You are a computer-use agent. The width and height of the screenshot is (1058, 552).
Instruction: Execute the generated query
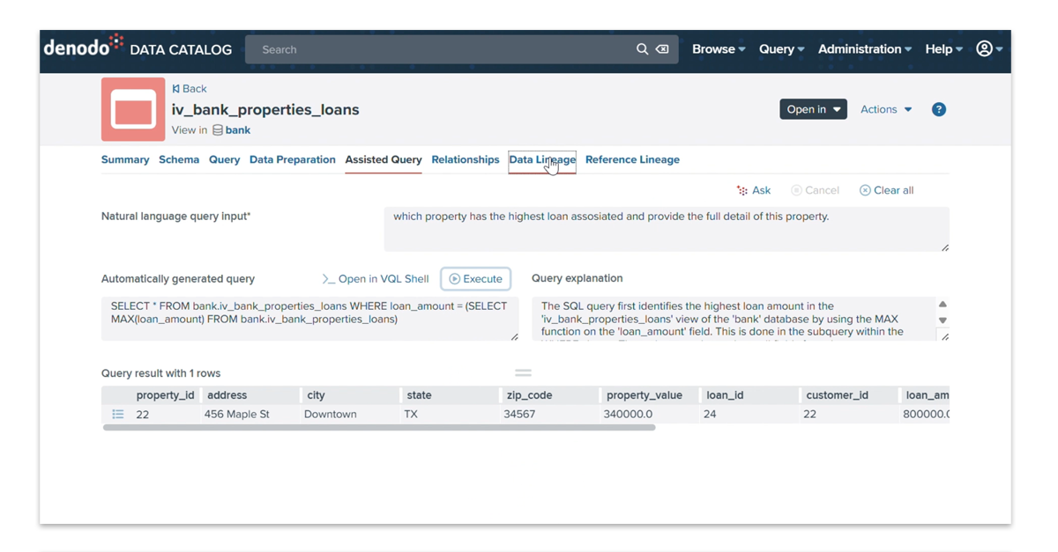(x=476, y=279)
